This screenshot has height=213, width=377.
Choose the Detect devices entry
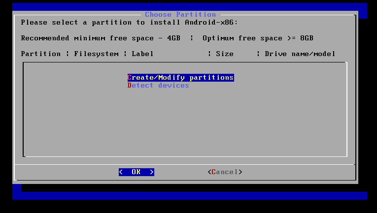158,86
